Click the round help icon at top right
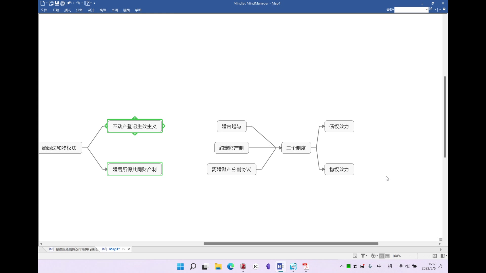The width and height of the screenshot is (486, 273). (x=444, y=9)
